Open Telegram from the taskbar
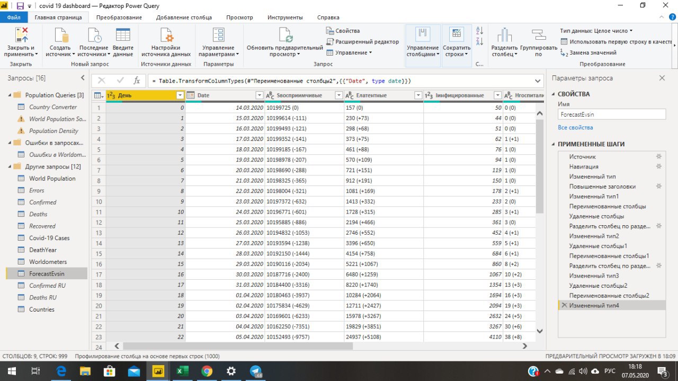The height and width of the screenshot is (381, 678). click(255, 371)
